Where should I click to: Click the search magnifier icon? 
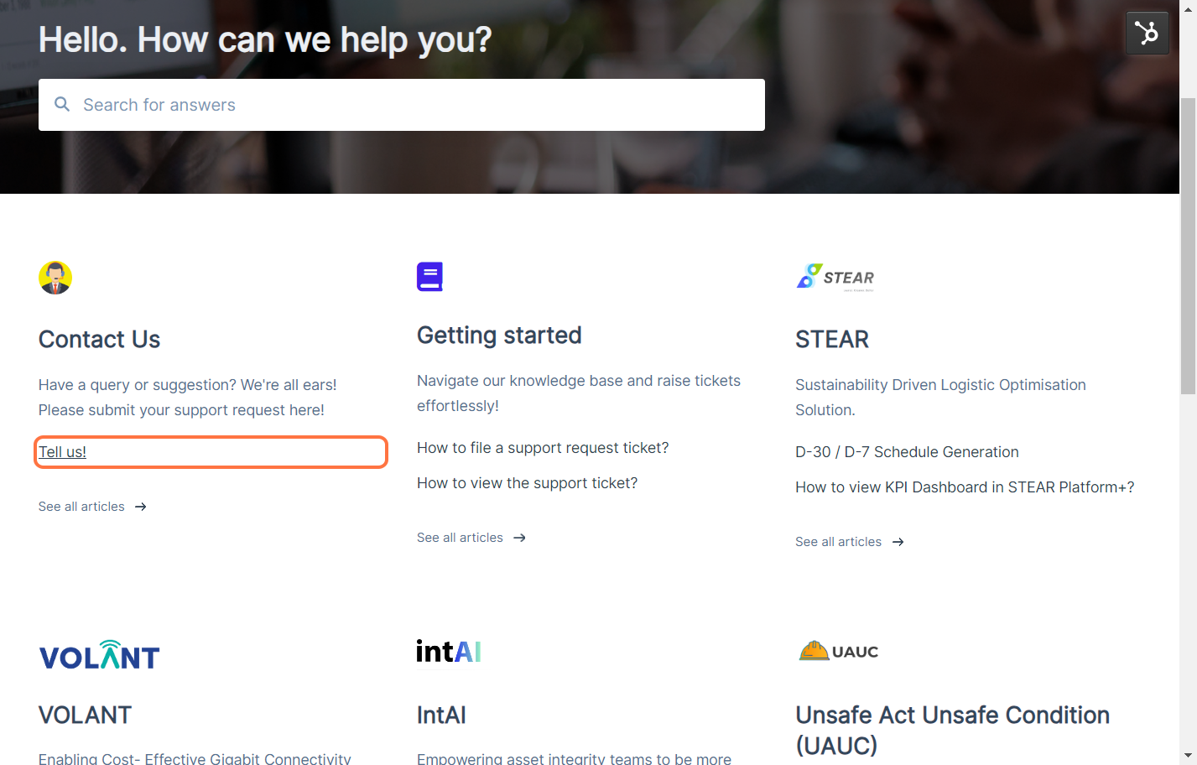coord(62,104)
